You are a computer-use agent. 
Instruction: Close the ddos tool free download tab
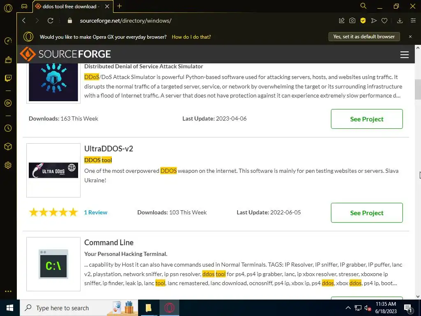pyautogui.click(x=107, y=7)
